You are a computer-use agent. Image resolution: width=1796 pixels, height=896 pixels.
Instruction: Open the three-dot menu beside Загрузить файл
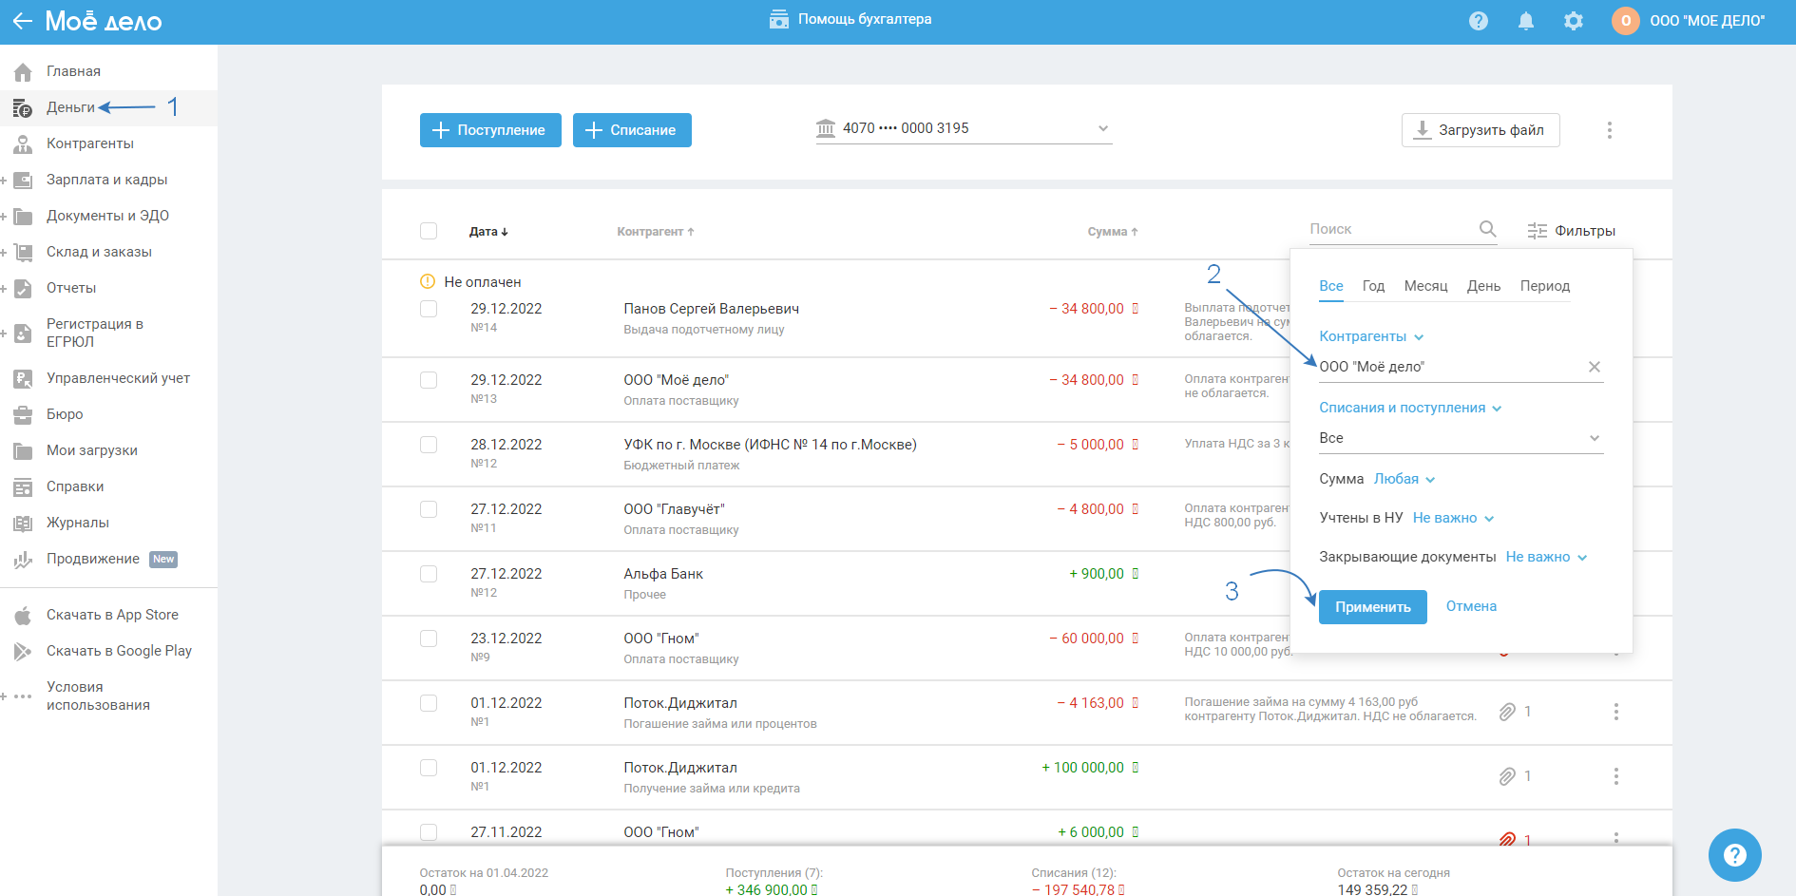(1609, 130)
